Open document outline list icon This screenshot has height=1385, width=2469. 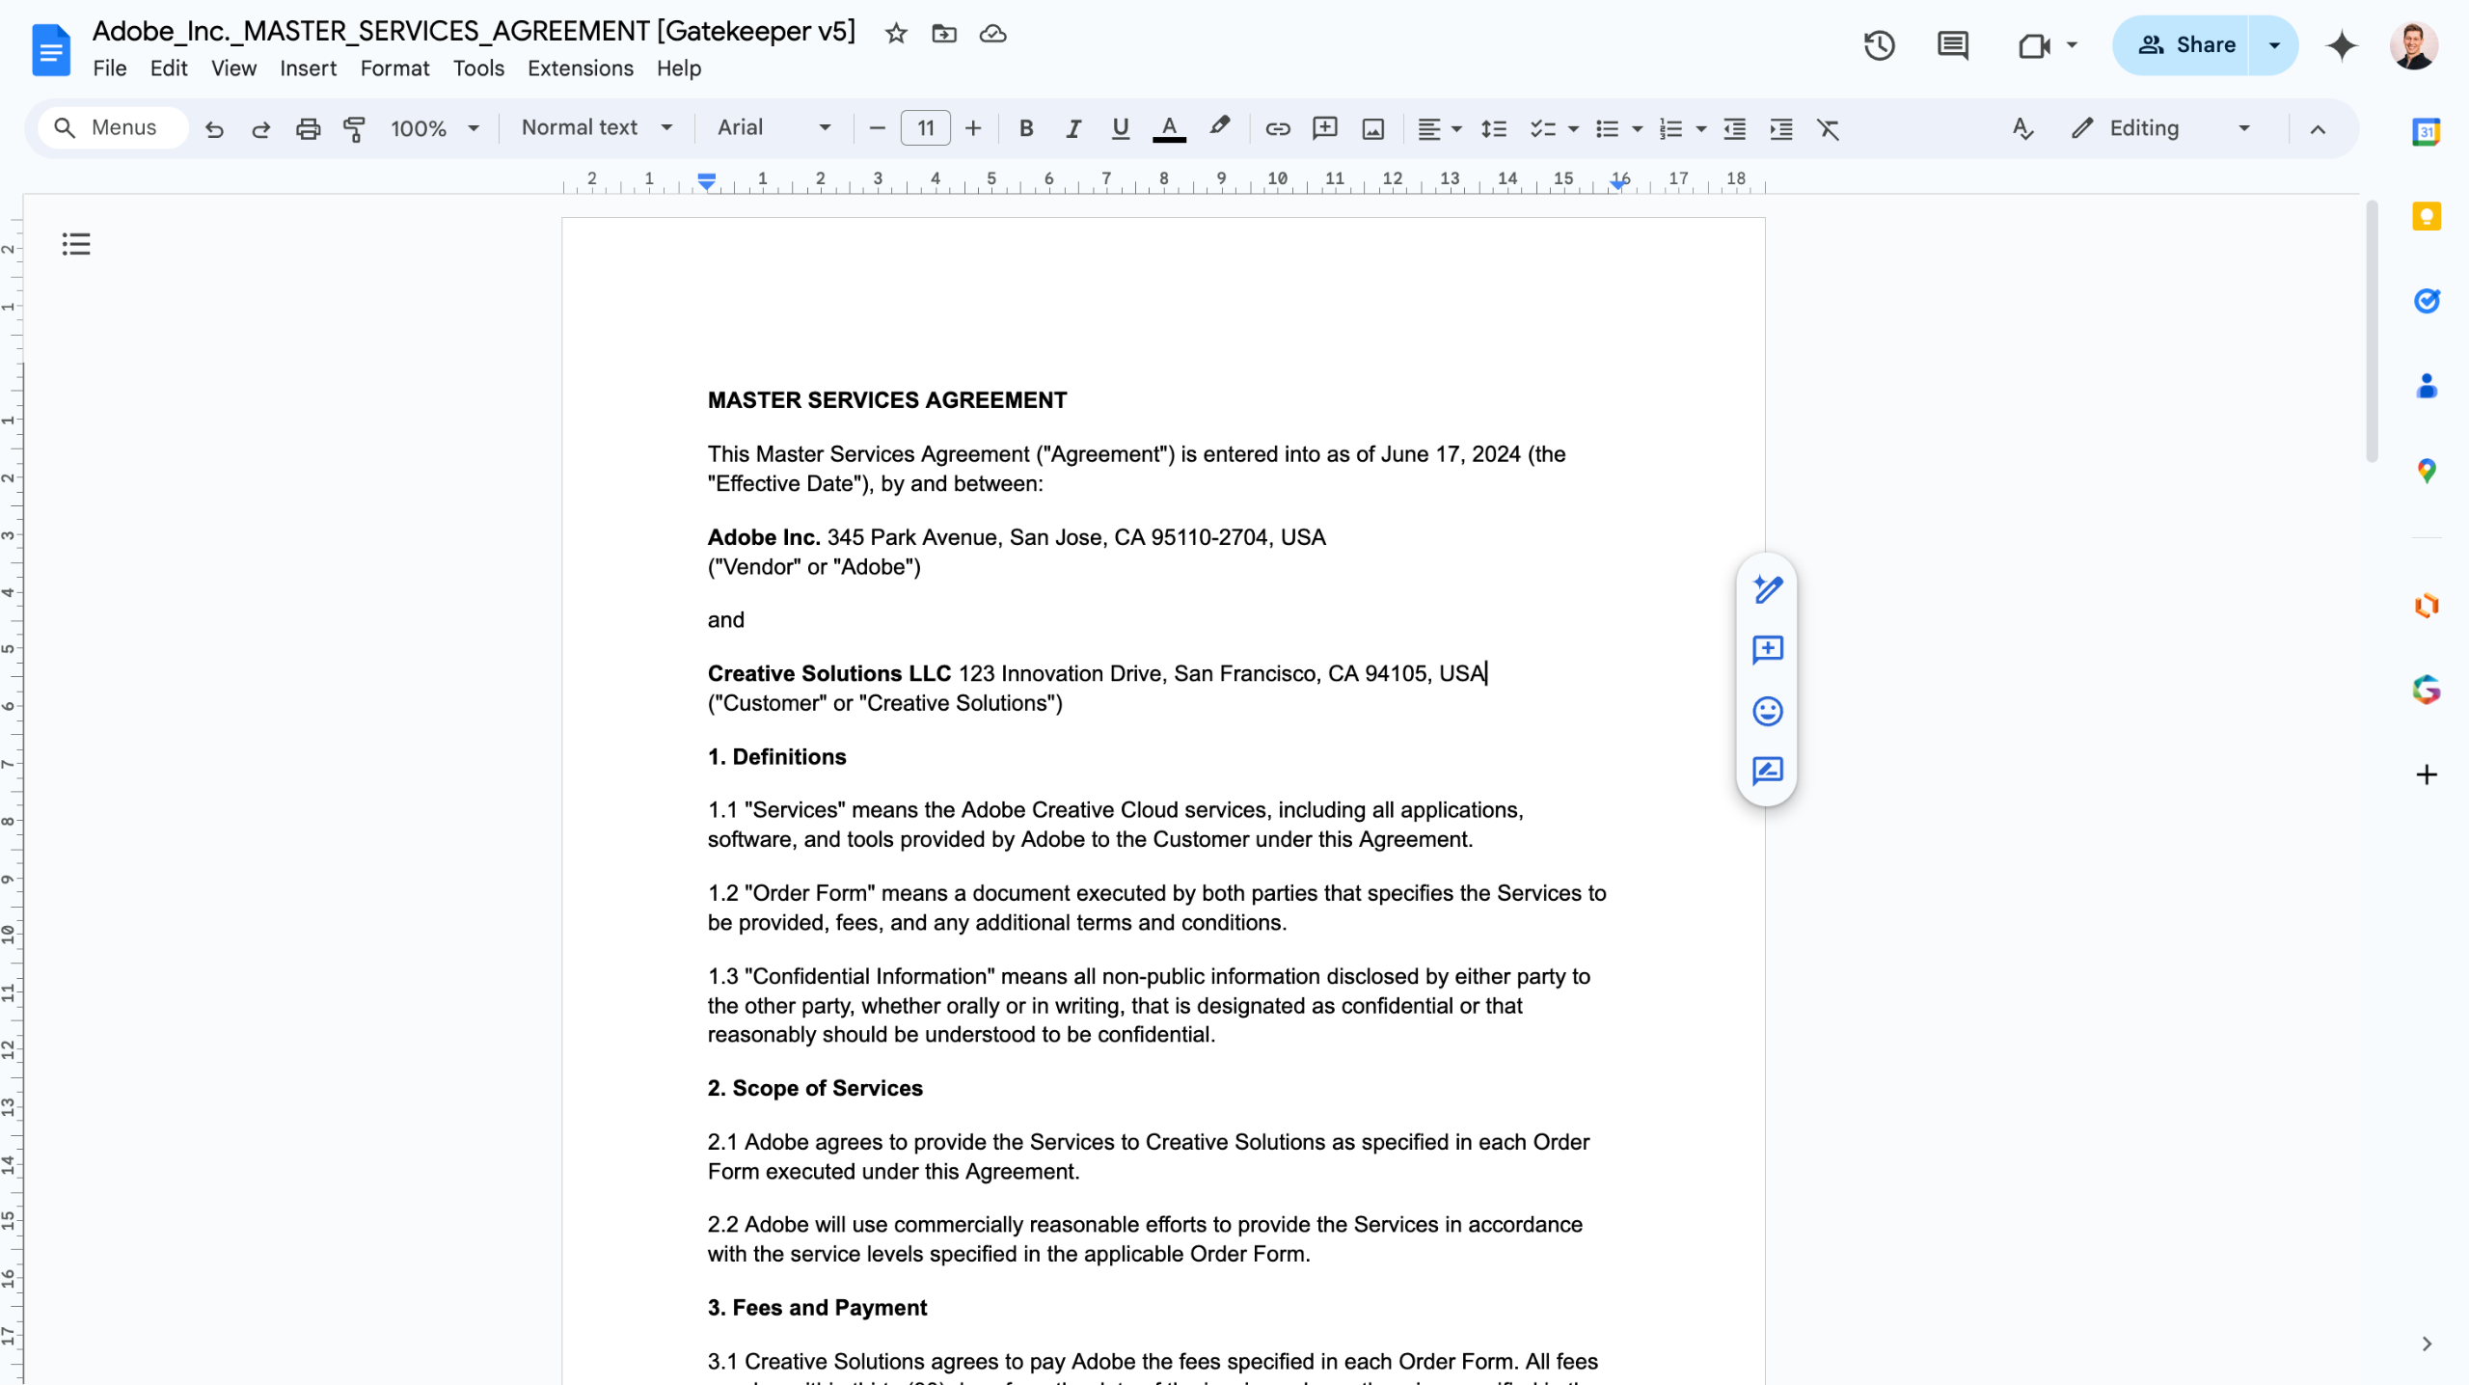point(76,244)
